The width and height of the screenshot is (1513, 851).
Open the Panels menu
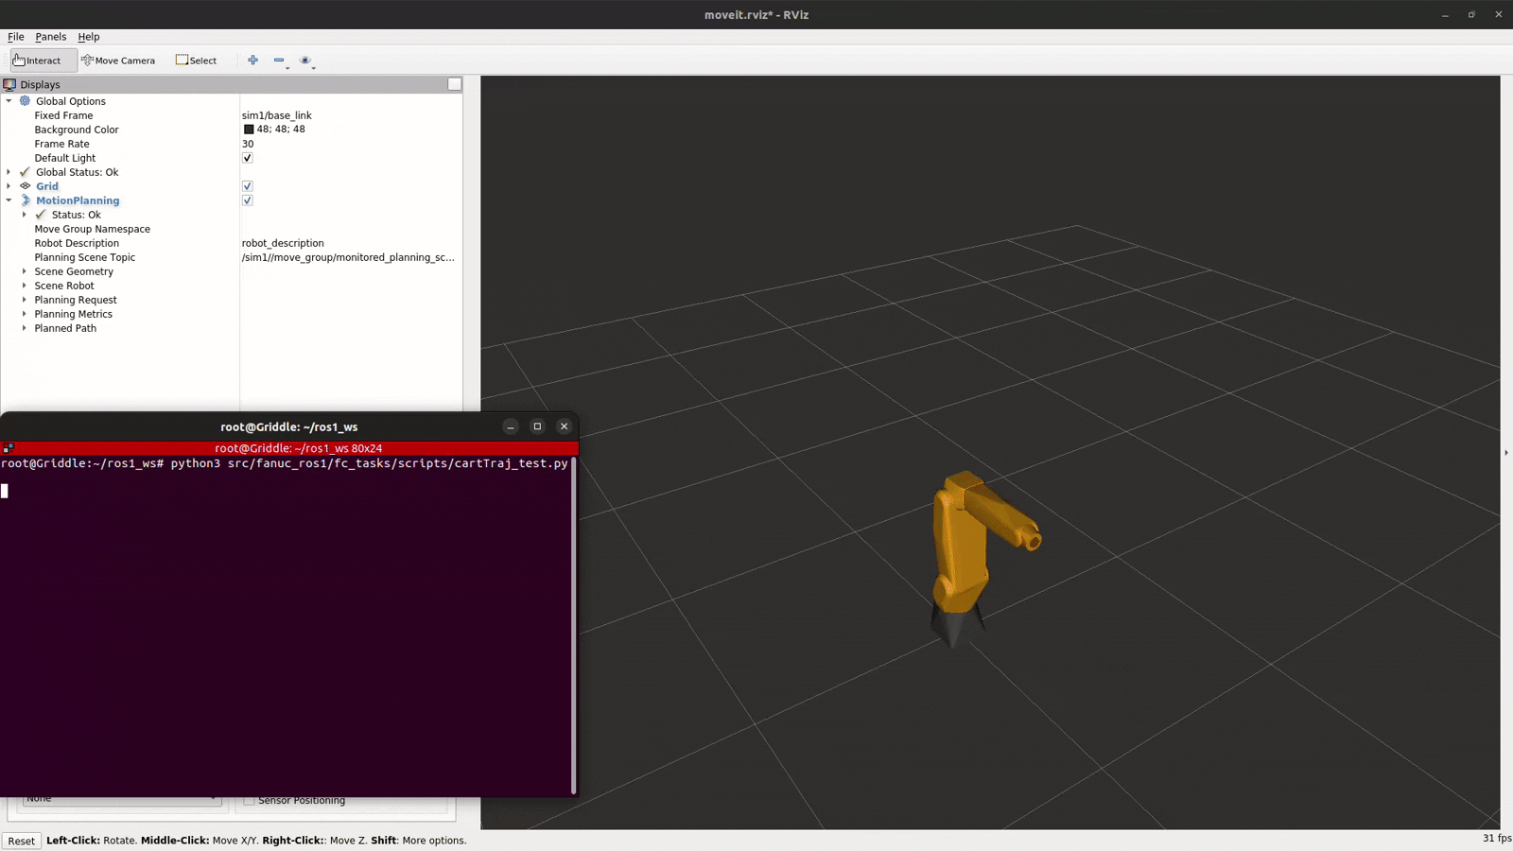point(51,37)
